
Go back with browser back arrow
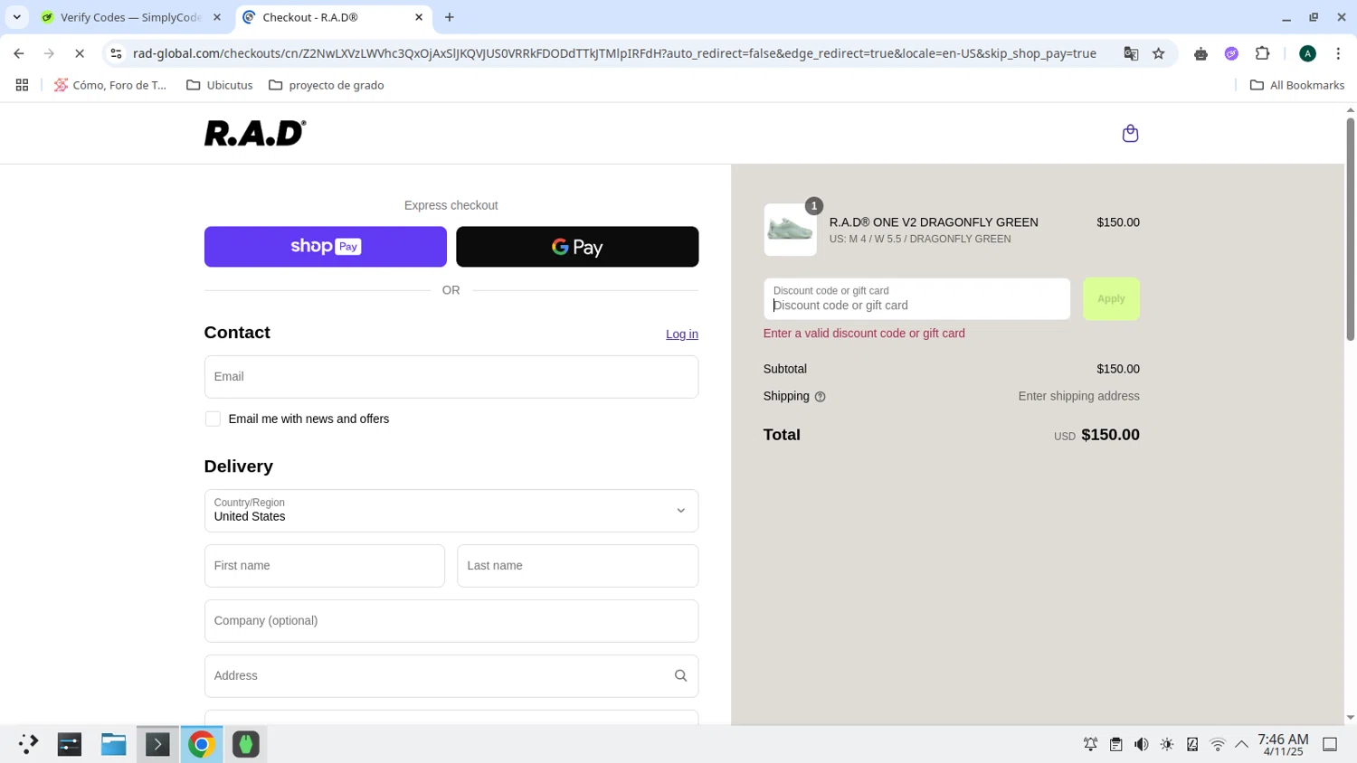pyautogui.click(x=19, y=53)
